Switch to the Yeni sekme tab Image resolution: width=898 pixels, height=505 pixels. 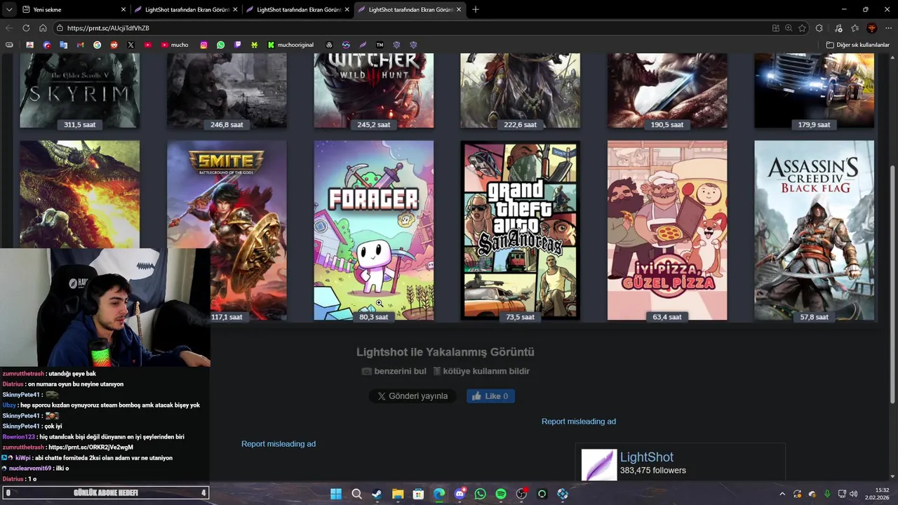pyautogui.click(x=74, y=10)
